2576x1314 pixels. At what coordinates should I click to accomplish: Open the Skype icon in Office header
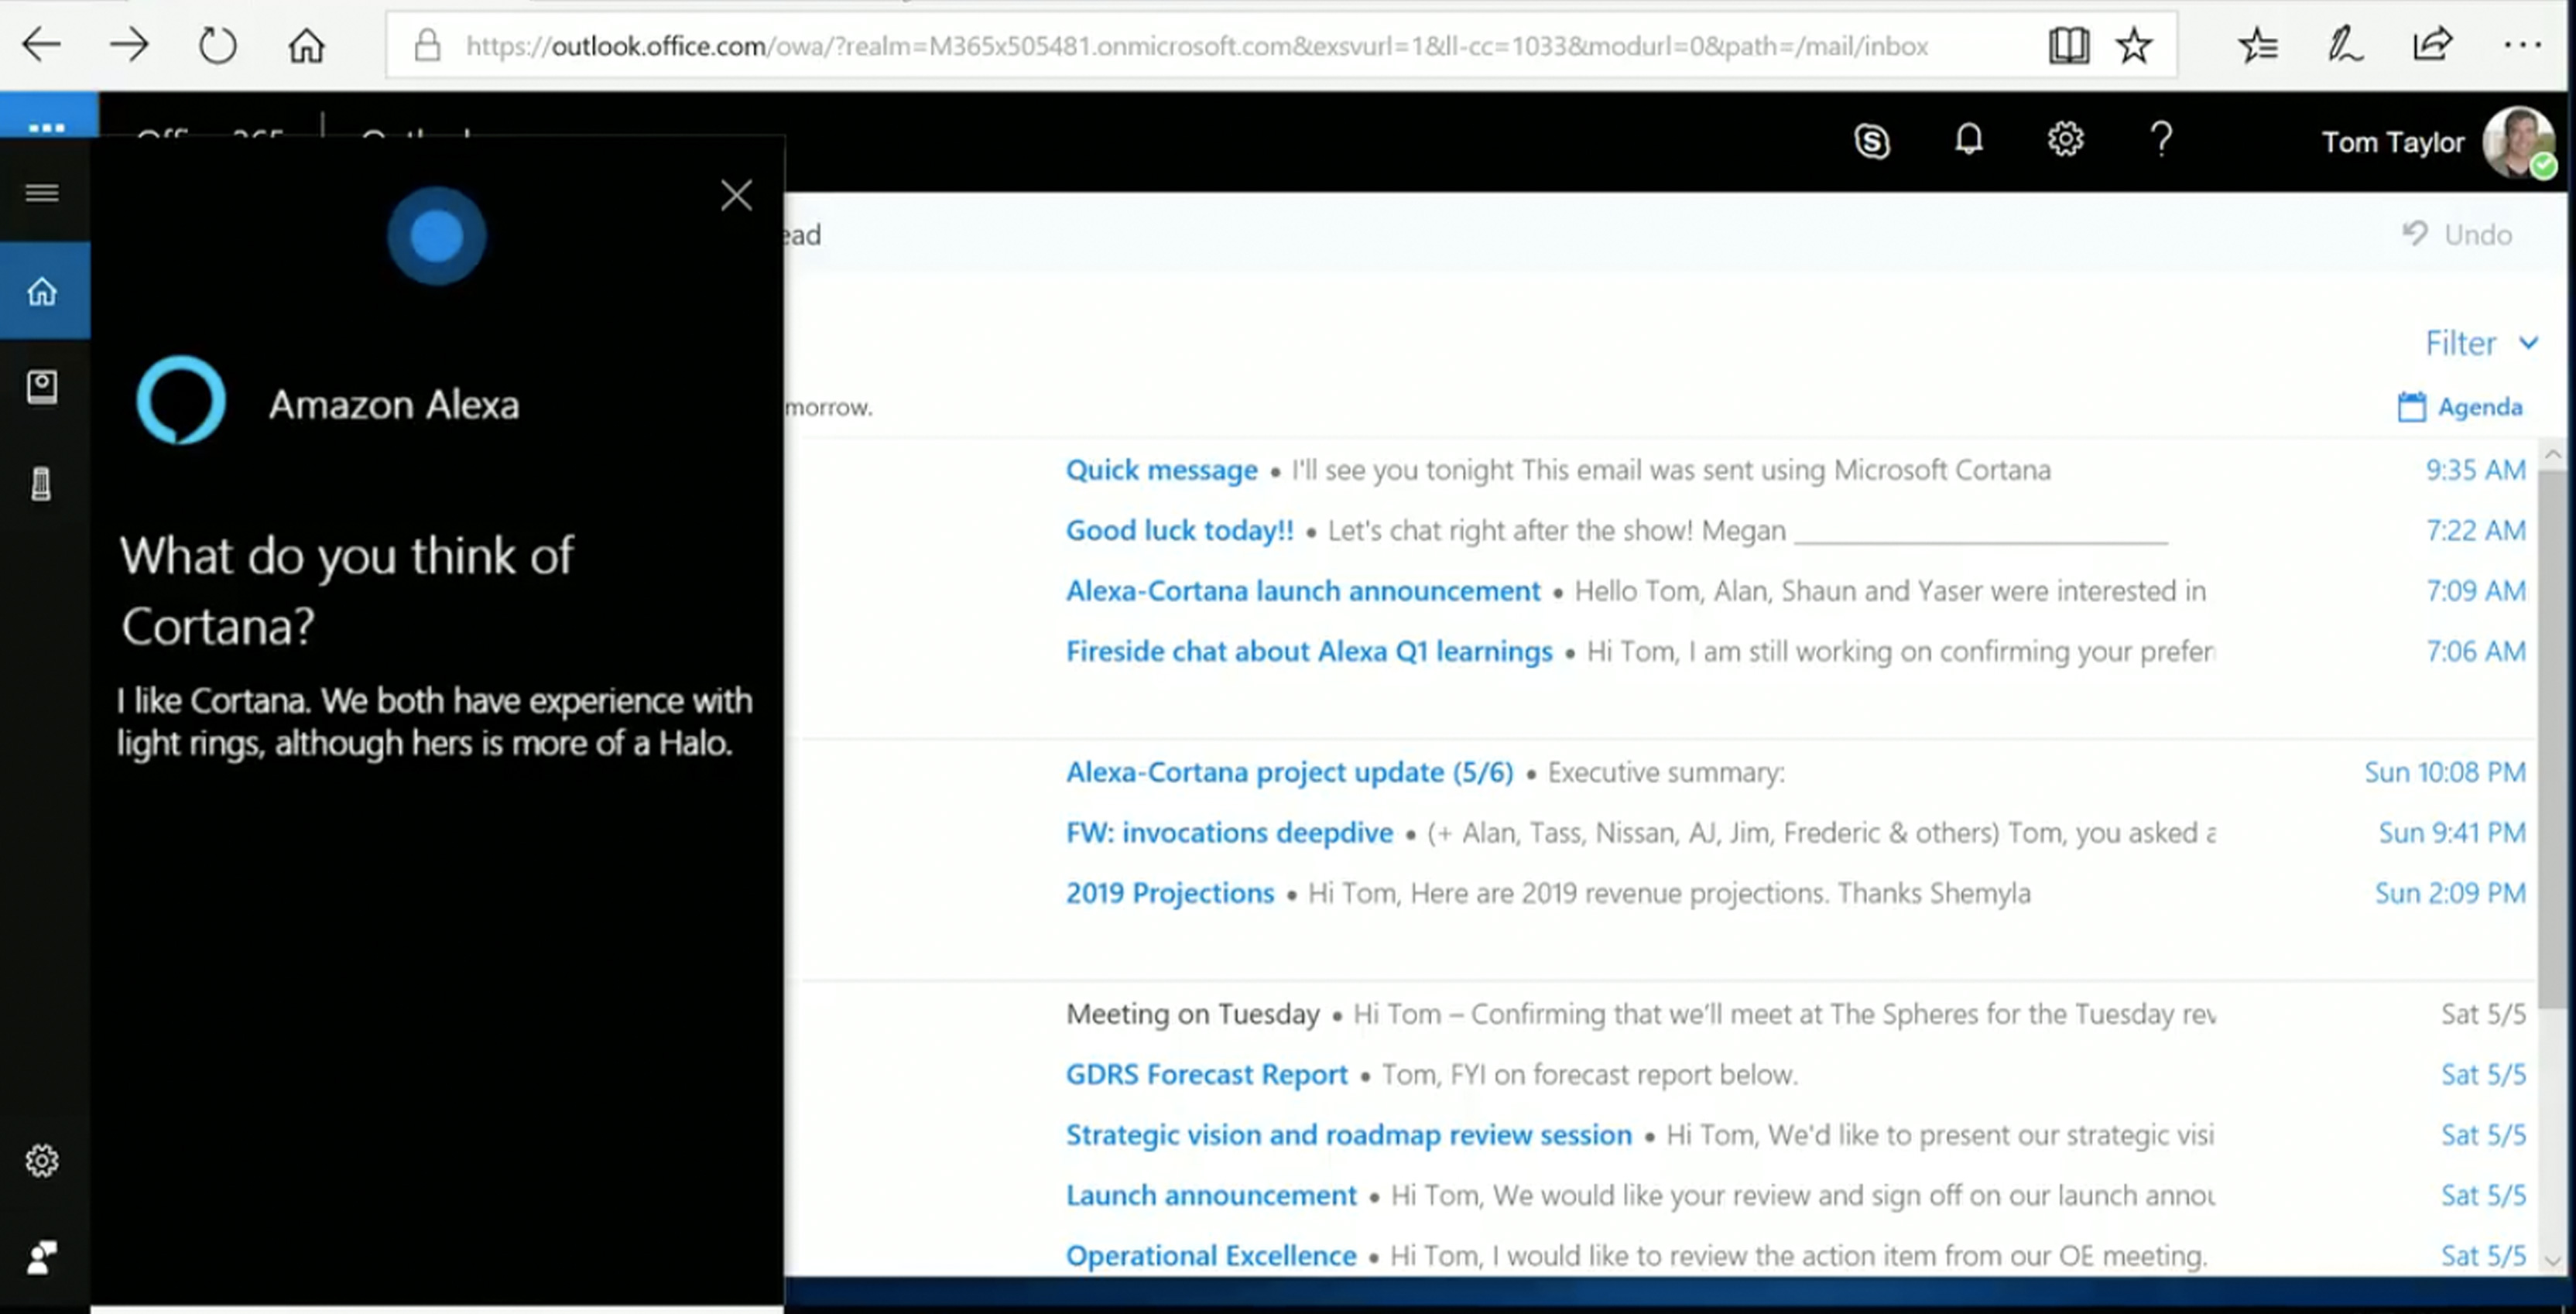click(x=1871, y=140)
